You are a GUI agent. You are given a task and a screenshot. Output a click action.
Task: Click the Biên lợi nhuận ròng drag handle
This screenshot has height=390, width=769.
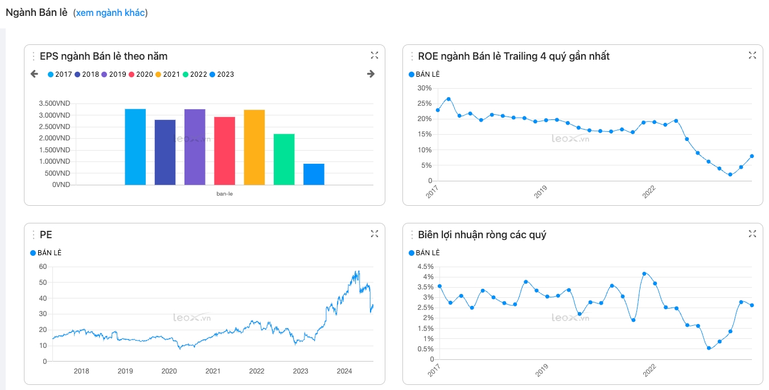tap(412, 235)
